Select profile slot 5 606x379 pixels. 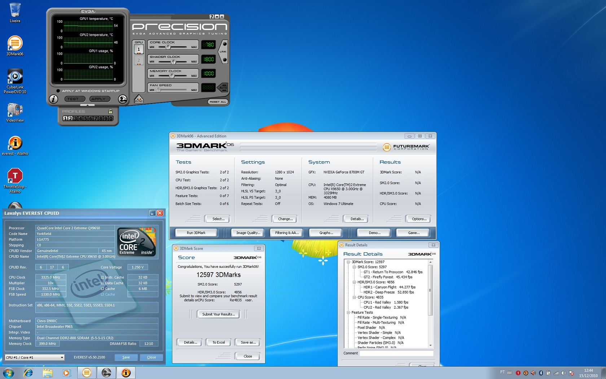coord(85,118)
